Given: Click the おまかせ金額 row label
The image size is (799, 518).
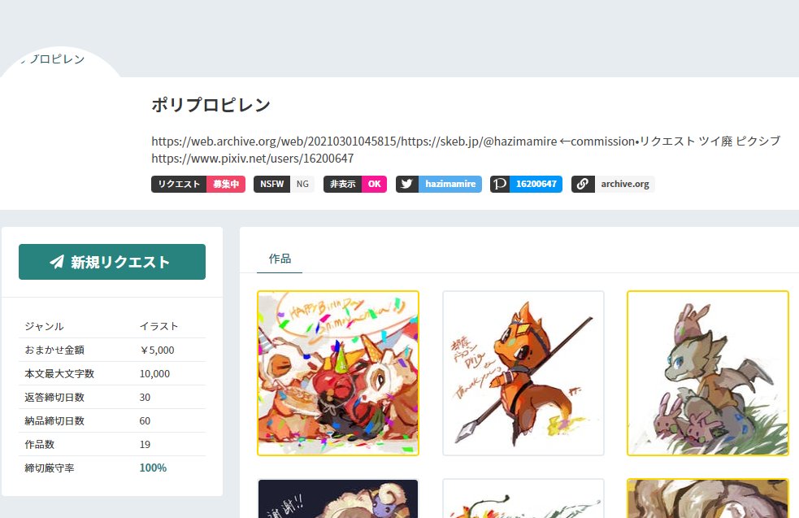Looking at the screenshot, I should [54, 350].
